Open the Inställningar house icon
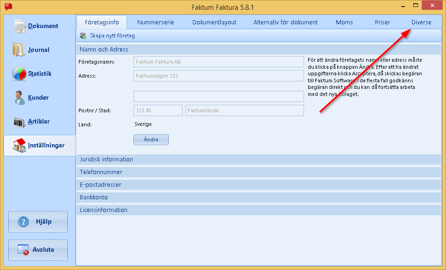The image size is (446, 270). click(x=19, y=146)
